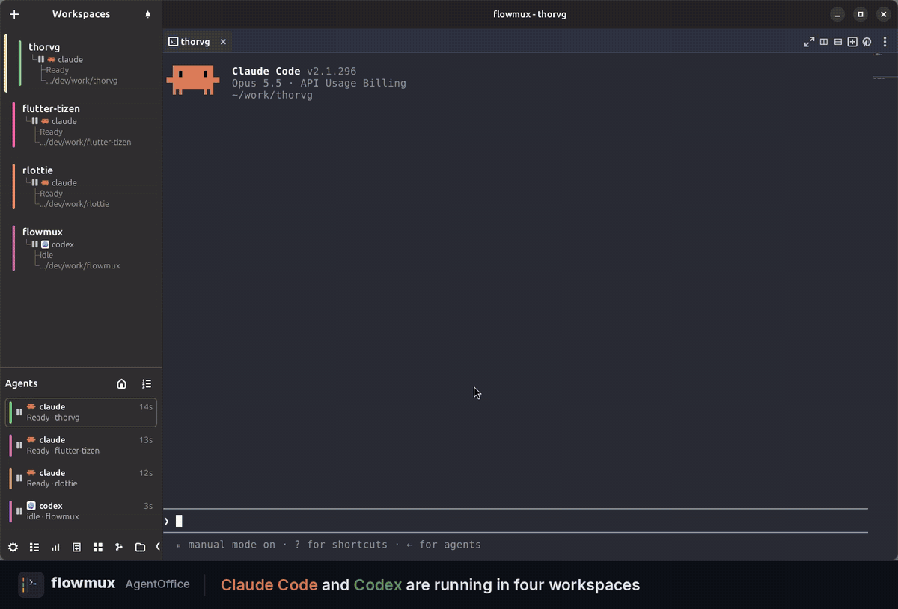This screenshot has width=898, height=609.
Task: Toggle pause beside claude in thorvg workspace tree
Action: [41, 59]
